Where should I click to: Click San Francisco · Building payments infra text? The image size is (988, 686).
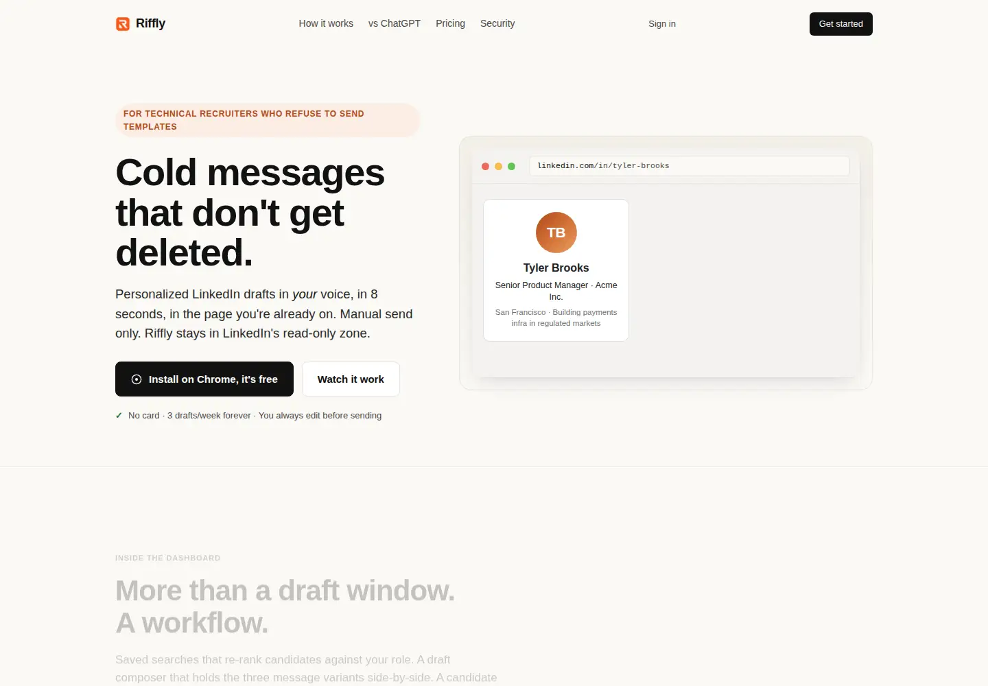(x=556, y=318)
